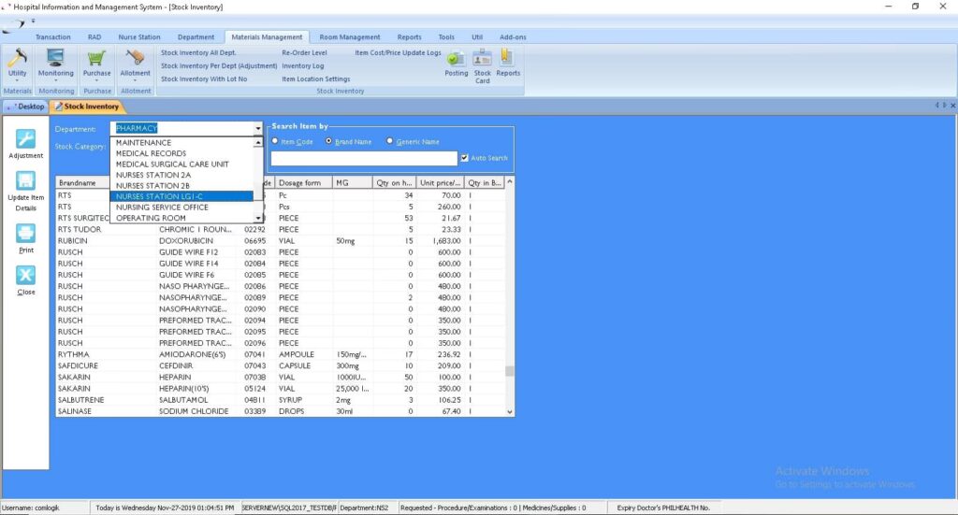This screenshot has width=958, height=515.
Task: Toggle the Auto Search checkbox
Action: 465,158
